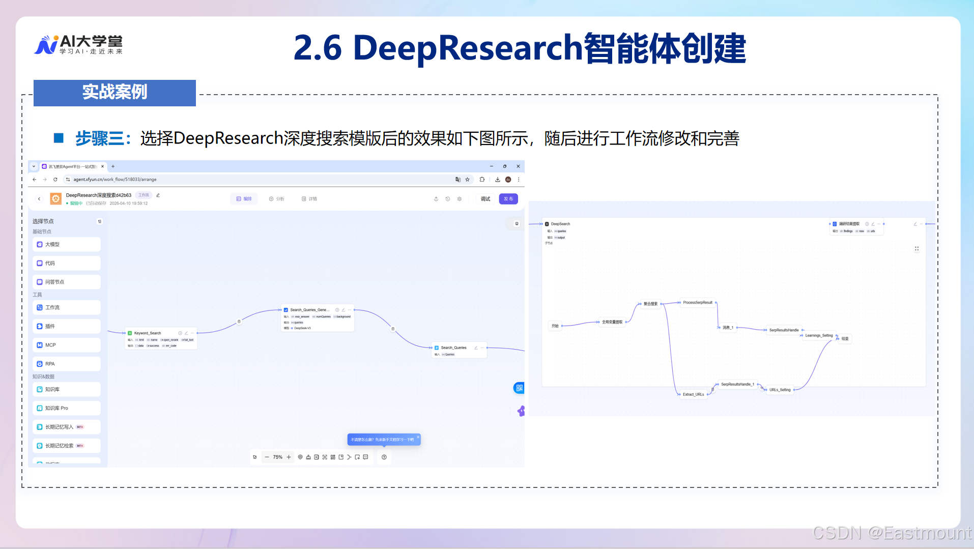The width and height of the screenshot is (974, 549).
Task: Click the export/upload icon near 调试
Action: click(436, 199)
